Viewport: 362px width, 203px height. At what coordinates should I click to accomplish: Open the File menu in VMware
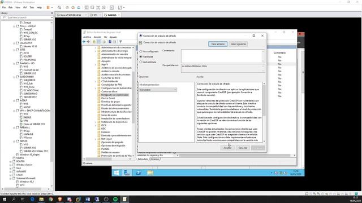[x=4, y=7]
